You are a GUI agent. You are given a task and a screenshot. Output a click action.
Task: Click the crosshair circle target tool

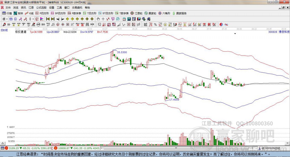[58, 25]
